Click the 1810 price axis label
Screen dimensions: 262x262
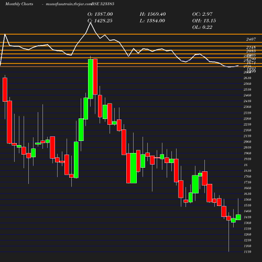click(247, 171)
